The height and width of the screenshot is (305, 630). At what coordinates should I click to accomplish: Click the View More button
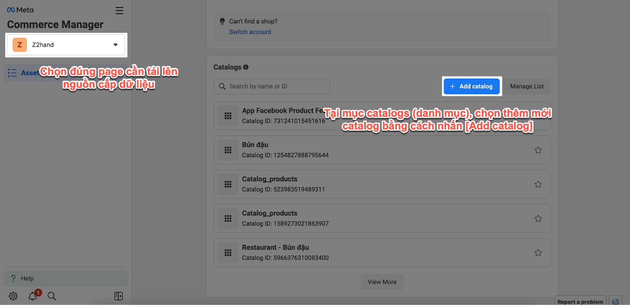coord(382,282)
